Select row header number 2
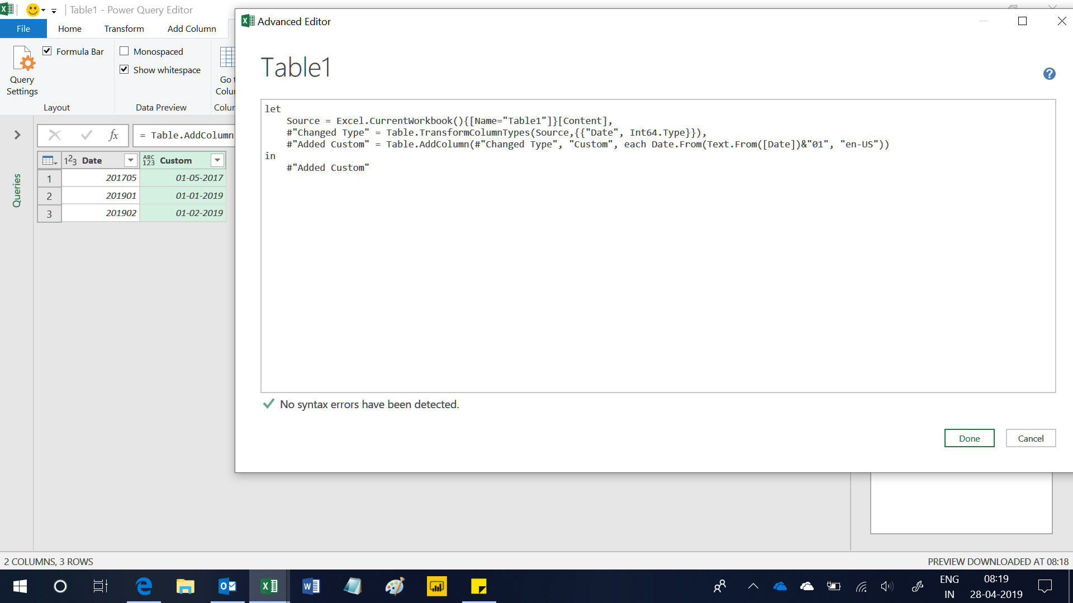The width and height of the screenshot is (1073, 603). (x=49, y=196)
